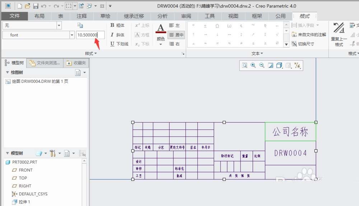This screenshot has height=206, width=359.
Task: Select the Zoom In magnifier icon
Action: (x=253, y=66)
